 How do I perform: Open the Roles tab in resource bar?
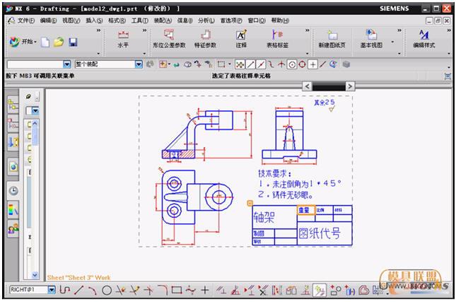[13, 228]
